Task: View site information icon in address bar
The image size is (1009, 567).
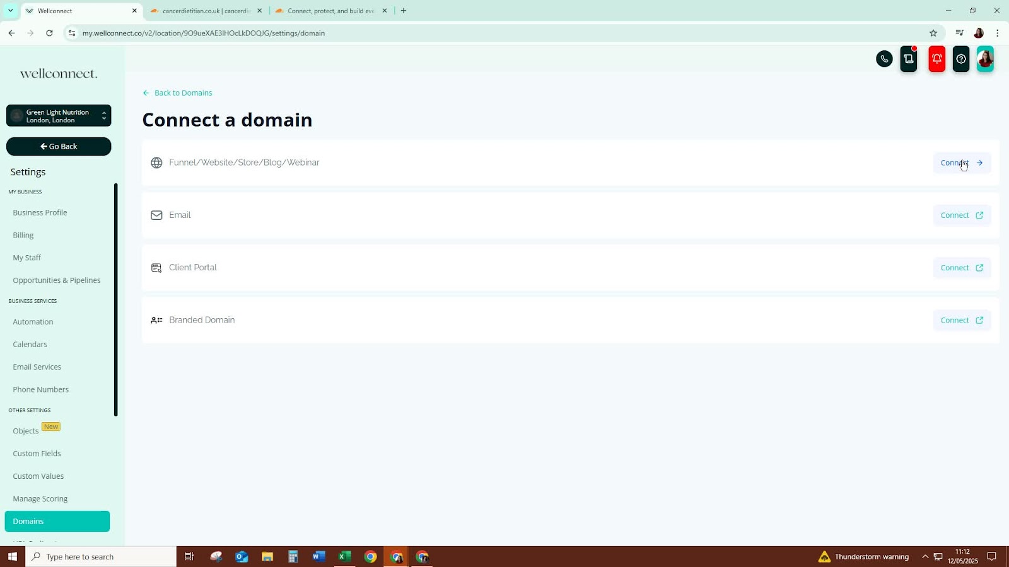Action: tap(72, 33)
